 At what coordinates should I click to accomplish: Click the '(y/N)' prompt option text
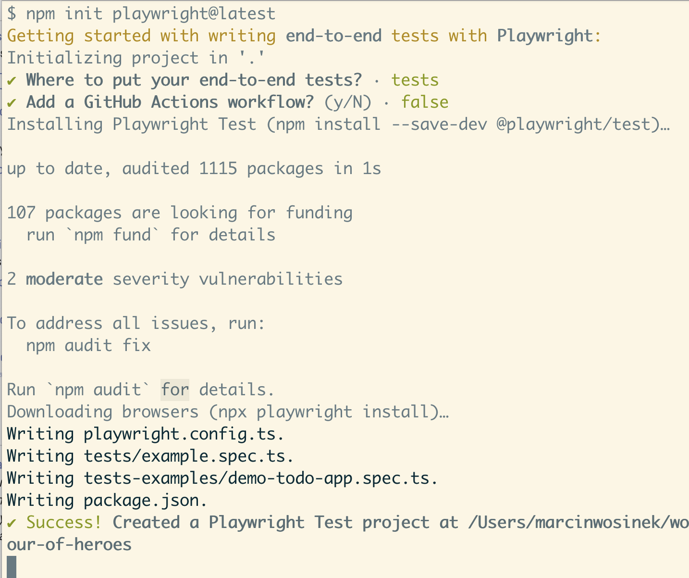tap(348, 102)
